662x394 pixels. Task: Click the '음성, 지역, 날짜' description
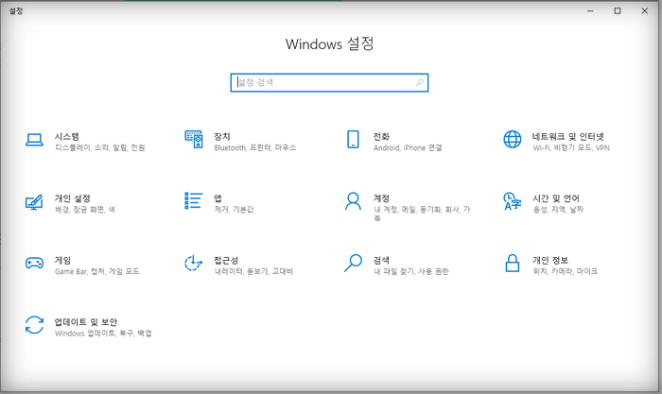[x=558, y=209]
